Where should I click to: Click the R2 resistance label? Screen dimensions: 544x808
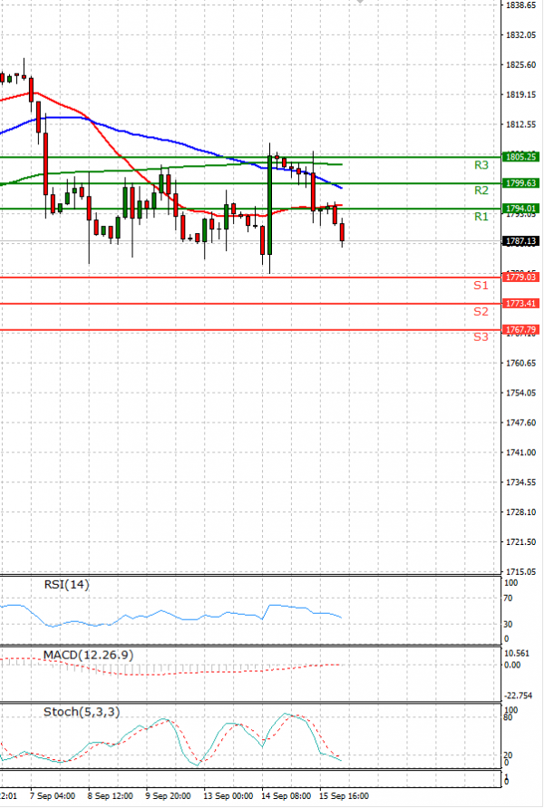(x=481, y=190)
